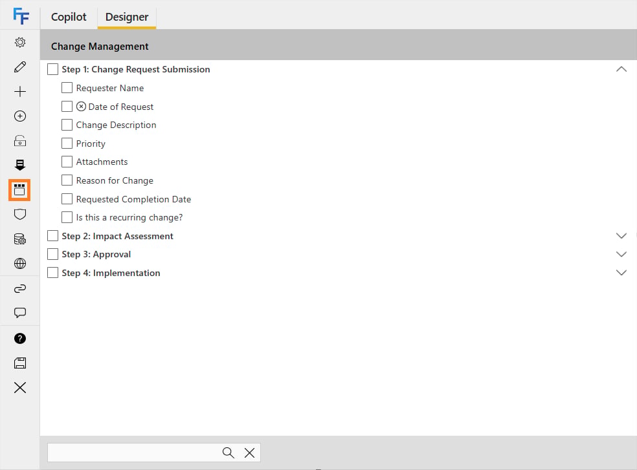
Task: Select the Step 4: Implementation label
Action: click(x=111, y=273)
